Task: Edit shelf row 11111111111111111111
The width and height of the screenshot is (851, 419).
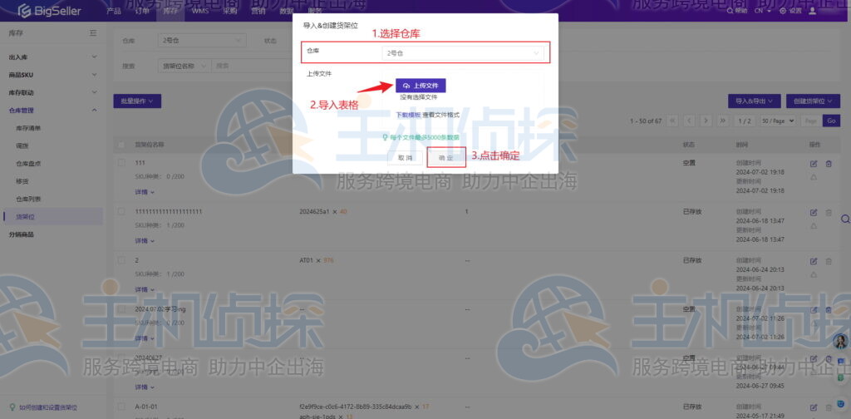Action: [814, 212]
